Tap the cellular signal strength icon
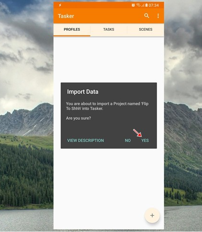 point(142,5)
